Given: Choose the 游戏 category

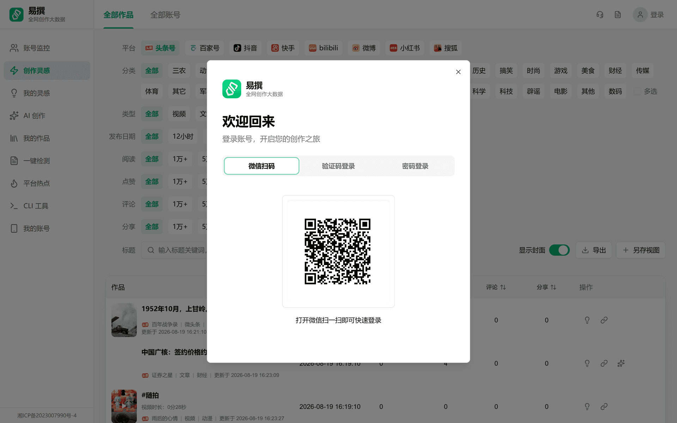Looking at the screenshot, I should pyautogui.click(x=561, y=70).
